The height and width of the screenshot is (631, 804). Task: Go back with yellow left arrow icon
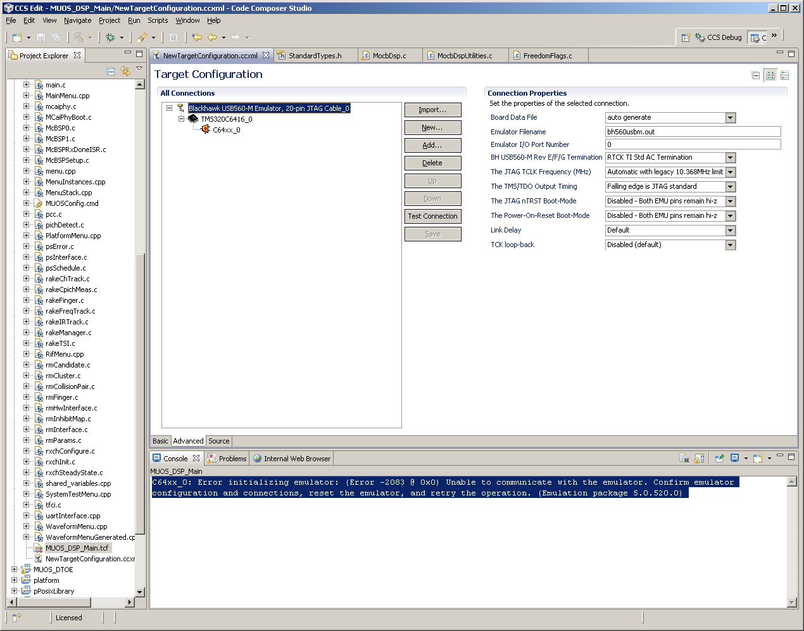(x=213, y=37)
